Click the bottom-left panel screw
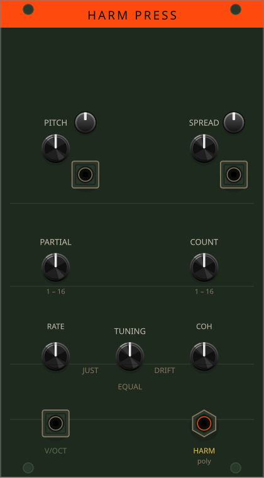Image resolution: width=264 pixels, height=478 pixels. click(x=28, y=468)
